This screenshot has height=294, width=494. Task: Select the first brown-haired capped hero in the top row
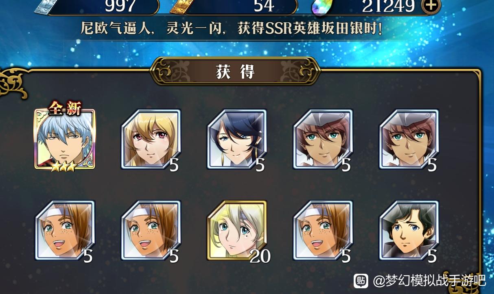click(324, 139)
